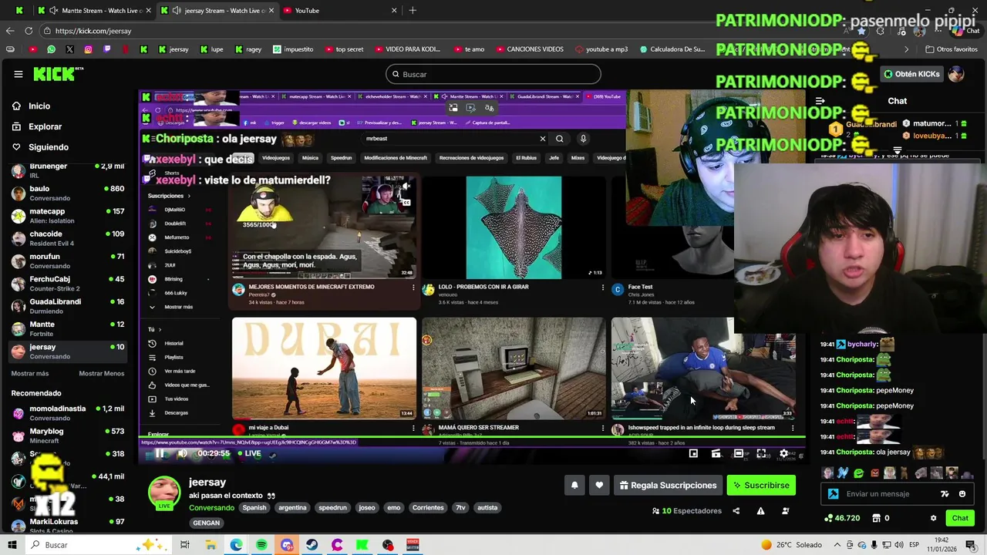The image size is (987, 555).
Task: Send message with the green Chat button
Action: pos(960,518)
